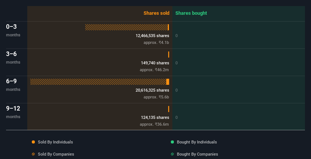
Task: Click the hatched 'Bought By Companies' legend dot
Action: (172, 154)
